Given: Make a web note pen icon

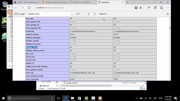Looking at the screenshot, I should tap(155, 8).
